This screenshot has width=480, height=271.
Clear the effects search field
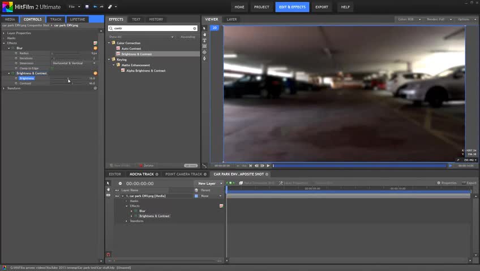195,28
